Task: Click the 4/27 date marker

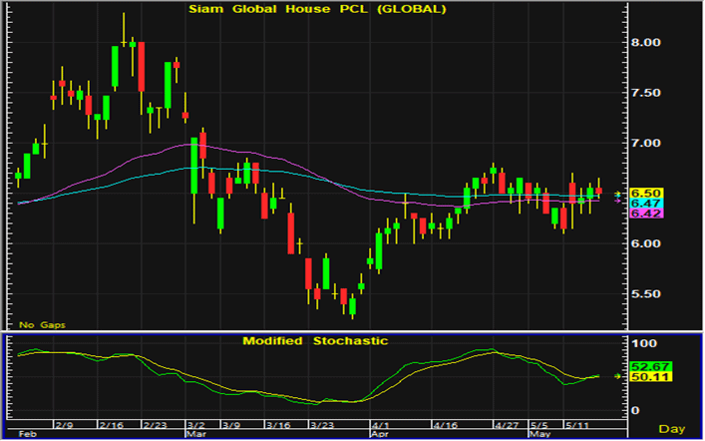Action: 507,425
